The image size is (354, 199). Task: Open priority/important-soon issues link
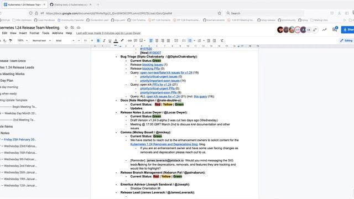[160, 81]
